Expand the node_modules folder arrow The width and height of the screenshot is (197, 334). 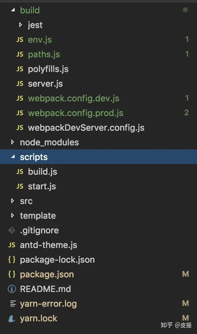click(x=13, y=142)
